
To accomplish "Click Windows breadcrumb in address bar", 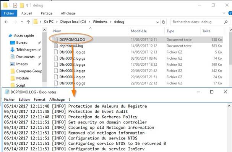I will click(x=100, y=22).
